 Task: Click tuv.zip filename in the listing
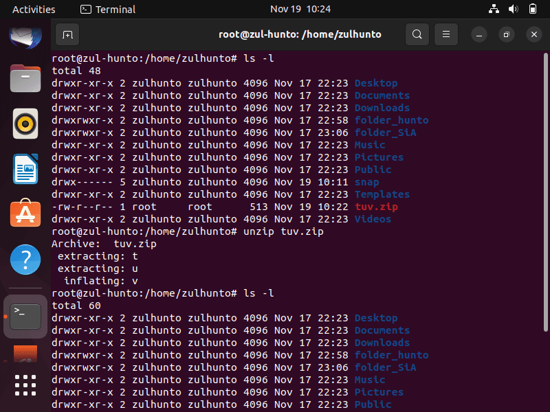(x=376, y=207)
